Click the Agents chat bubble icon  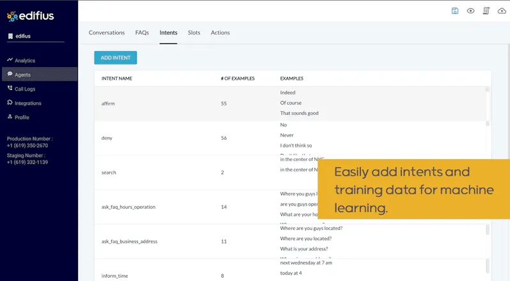pyautogui.click(x=10, y=73)
